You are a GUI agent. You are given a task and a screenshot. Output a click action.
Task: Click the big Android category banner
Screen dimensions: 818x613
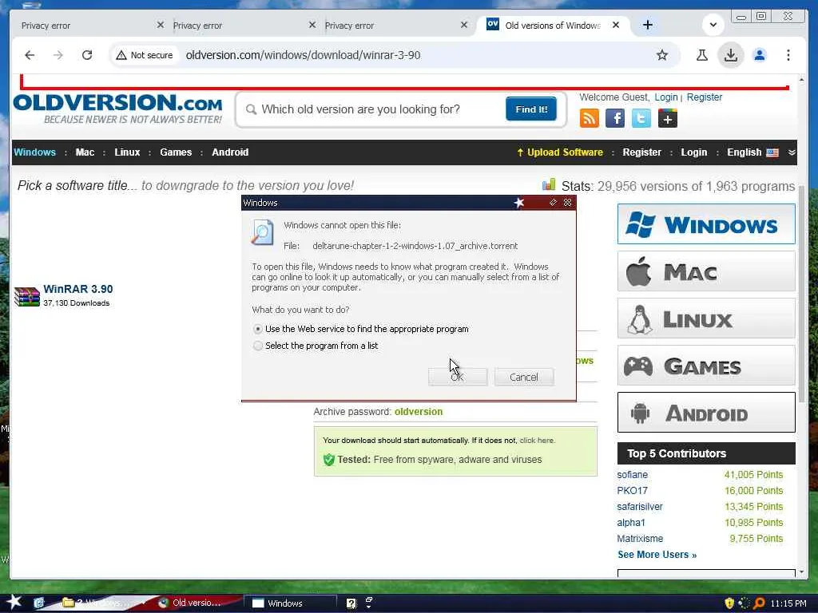click(x=706, y=413)
